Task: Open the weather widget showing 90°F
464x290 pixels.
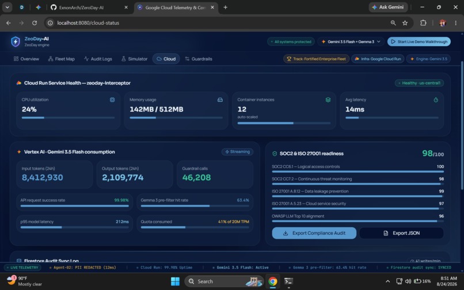Action: [x=24, y=281]
